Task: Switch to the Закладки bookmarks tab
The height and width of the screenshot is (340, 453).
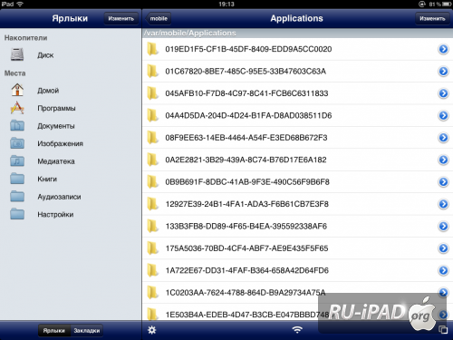Action: pos(87,330)
